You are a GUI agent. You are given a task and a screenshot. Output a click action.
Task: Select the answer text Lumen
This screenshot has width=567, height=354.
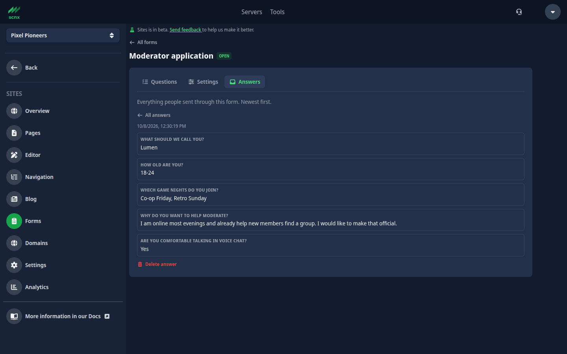pos(149,147)
